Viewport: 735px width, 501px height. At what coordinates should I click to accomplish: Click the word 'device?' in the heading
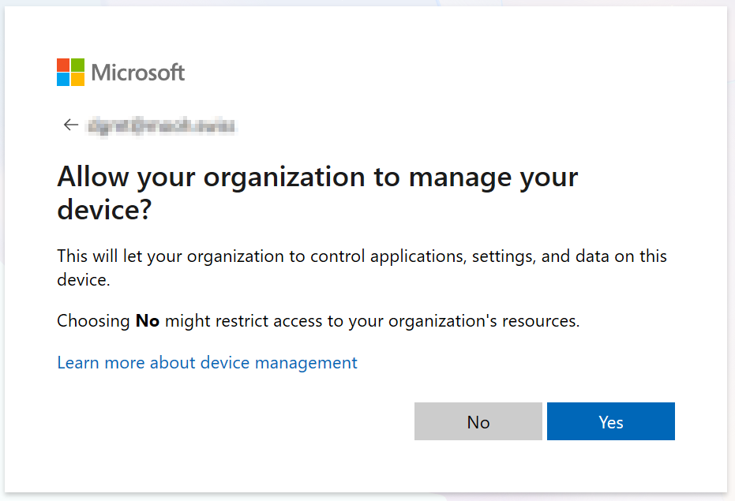pos(104,210)
